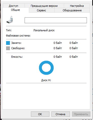
Task: Switch to the Сервис tab
Action: click(x=42, y=10)
